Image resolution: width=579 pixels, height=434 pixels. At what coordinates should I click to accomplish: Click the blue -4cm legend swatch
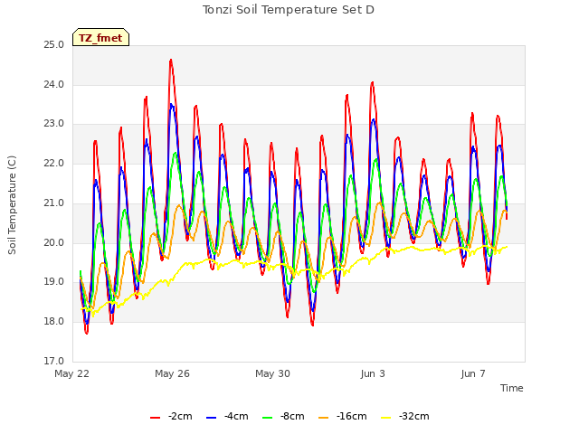click(x=211, y=418)
